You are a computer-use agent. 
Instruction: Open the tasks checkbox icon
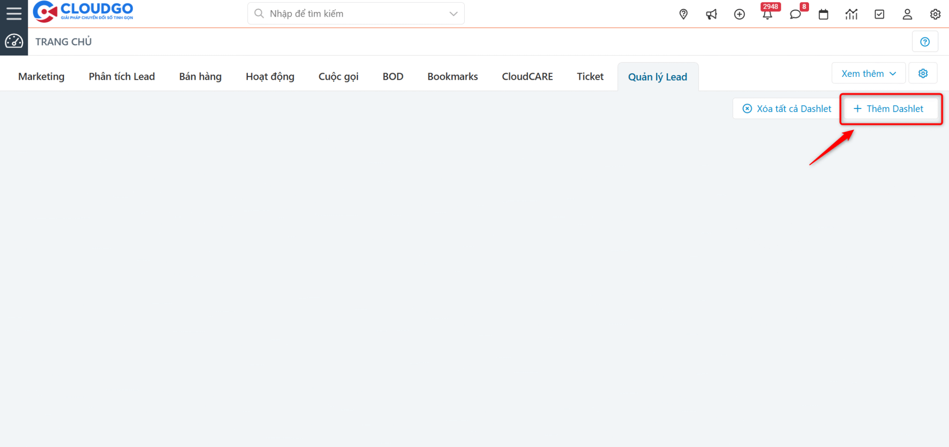point(879,14)
